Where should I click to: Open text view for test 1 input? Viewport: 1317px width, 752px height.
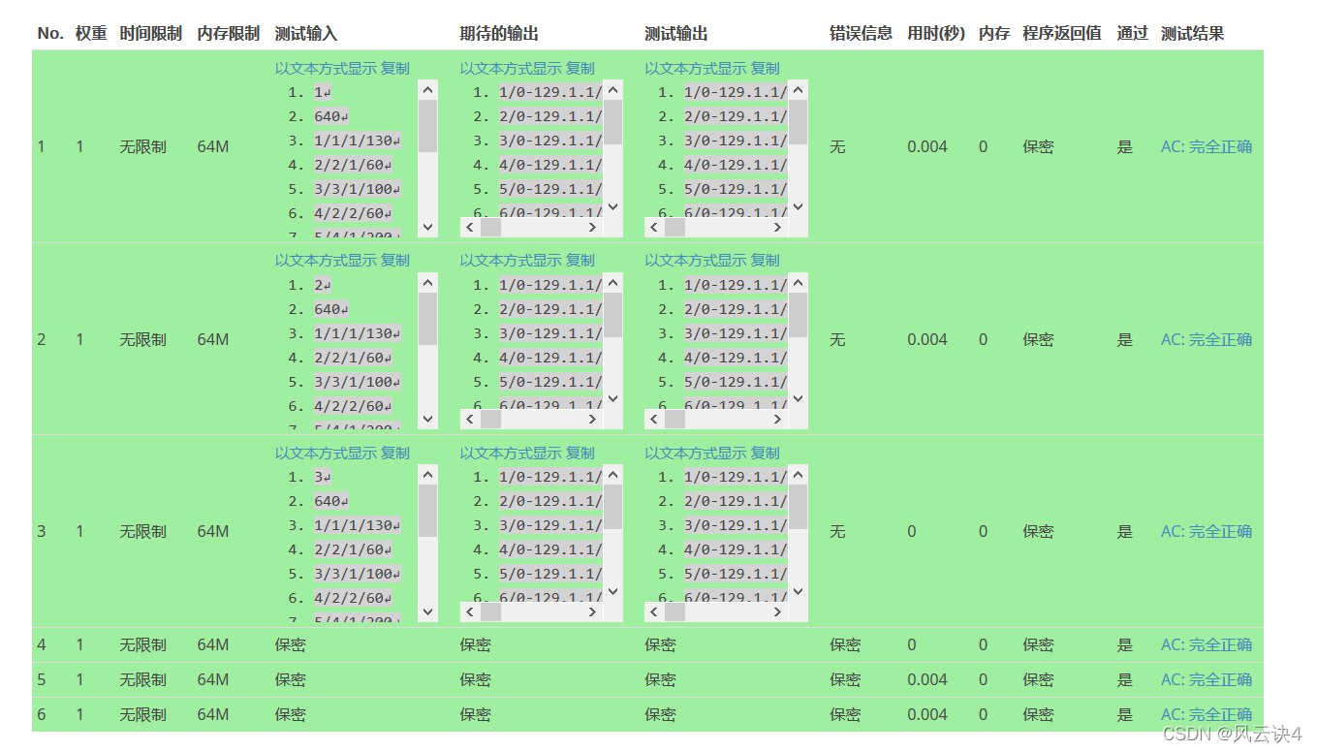click(326, 68)
